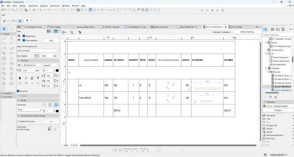The image size is (294, 157).
Task: Open the Design menu
Action: click(x=23, y=6)
